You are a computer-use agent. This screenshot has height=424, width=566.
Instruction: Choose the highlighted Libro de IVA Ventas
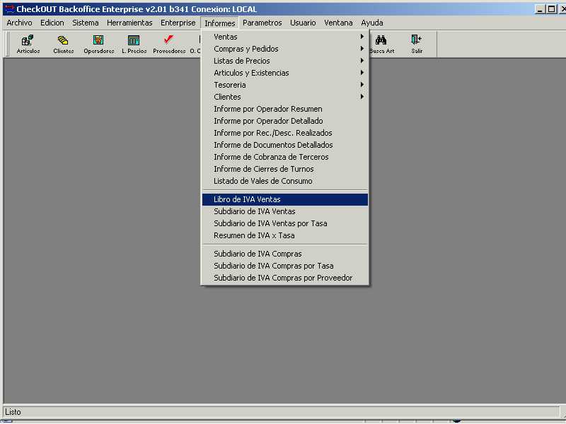285,199
